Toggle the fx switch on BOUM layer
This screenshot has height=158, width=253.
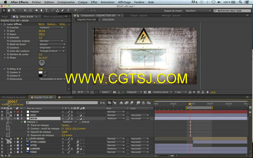click(x=72, y=118)
